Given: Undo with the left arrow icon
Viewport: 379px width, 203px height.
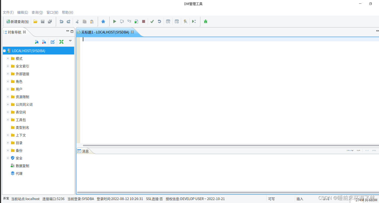Looking at the screenshot, I should coord(61,22).
